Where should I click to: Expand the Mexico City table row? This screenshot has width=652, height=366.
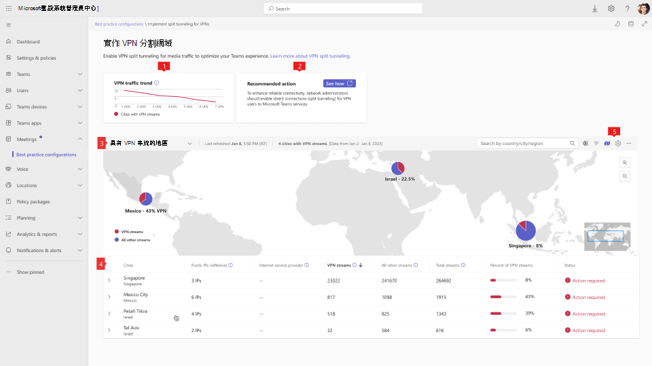(x=109, y=297)
